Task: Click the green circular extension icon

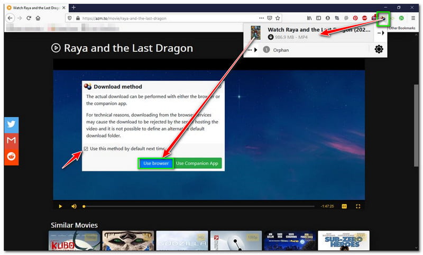Action: (x=401, y=18)
